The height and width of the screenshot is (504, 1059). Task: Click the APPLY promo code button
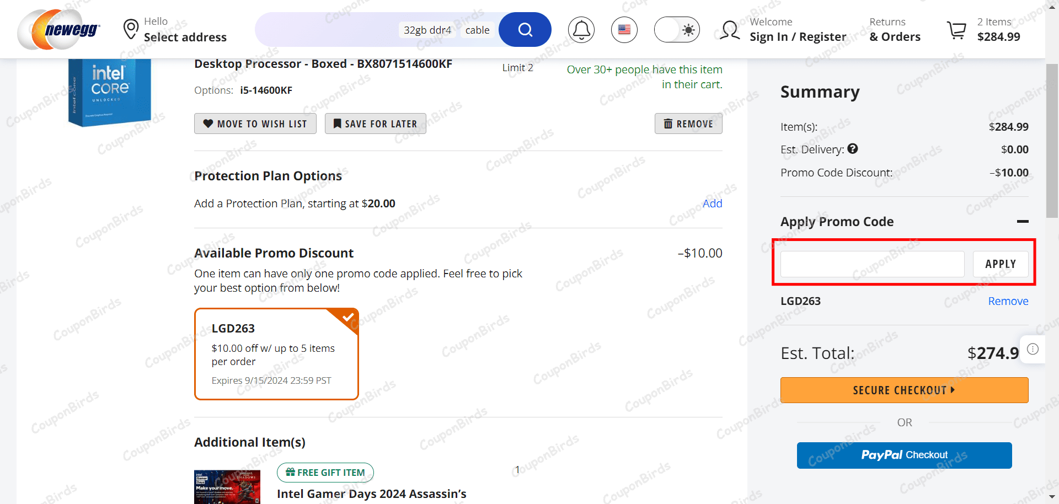(1001, 264)
